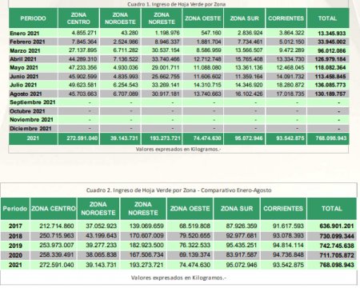Click the Zona Oeste value 76.322.533

point(194,245)
